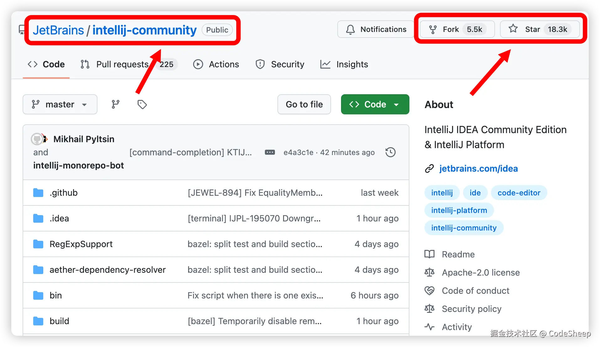Click the folder icon for .github
The height and width of the screenshot is (347, 600).
tap(38, 193)
